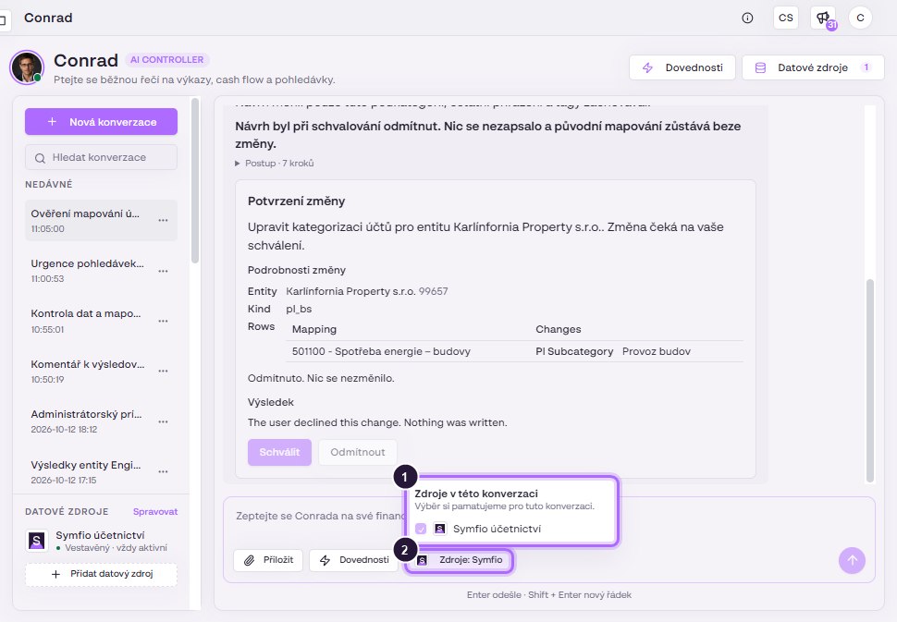
Task: Click the conversation list scrollbar
Action: click(x=195, y=180)
